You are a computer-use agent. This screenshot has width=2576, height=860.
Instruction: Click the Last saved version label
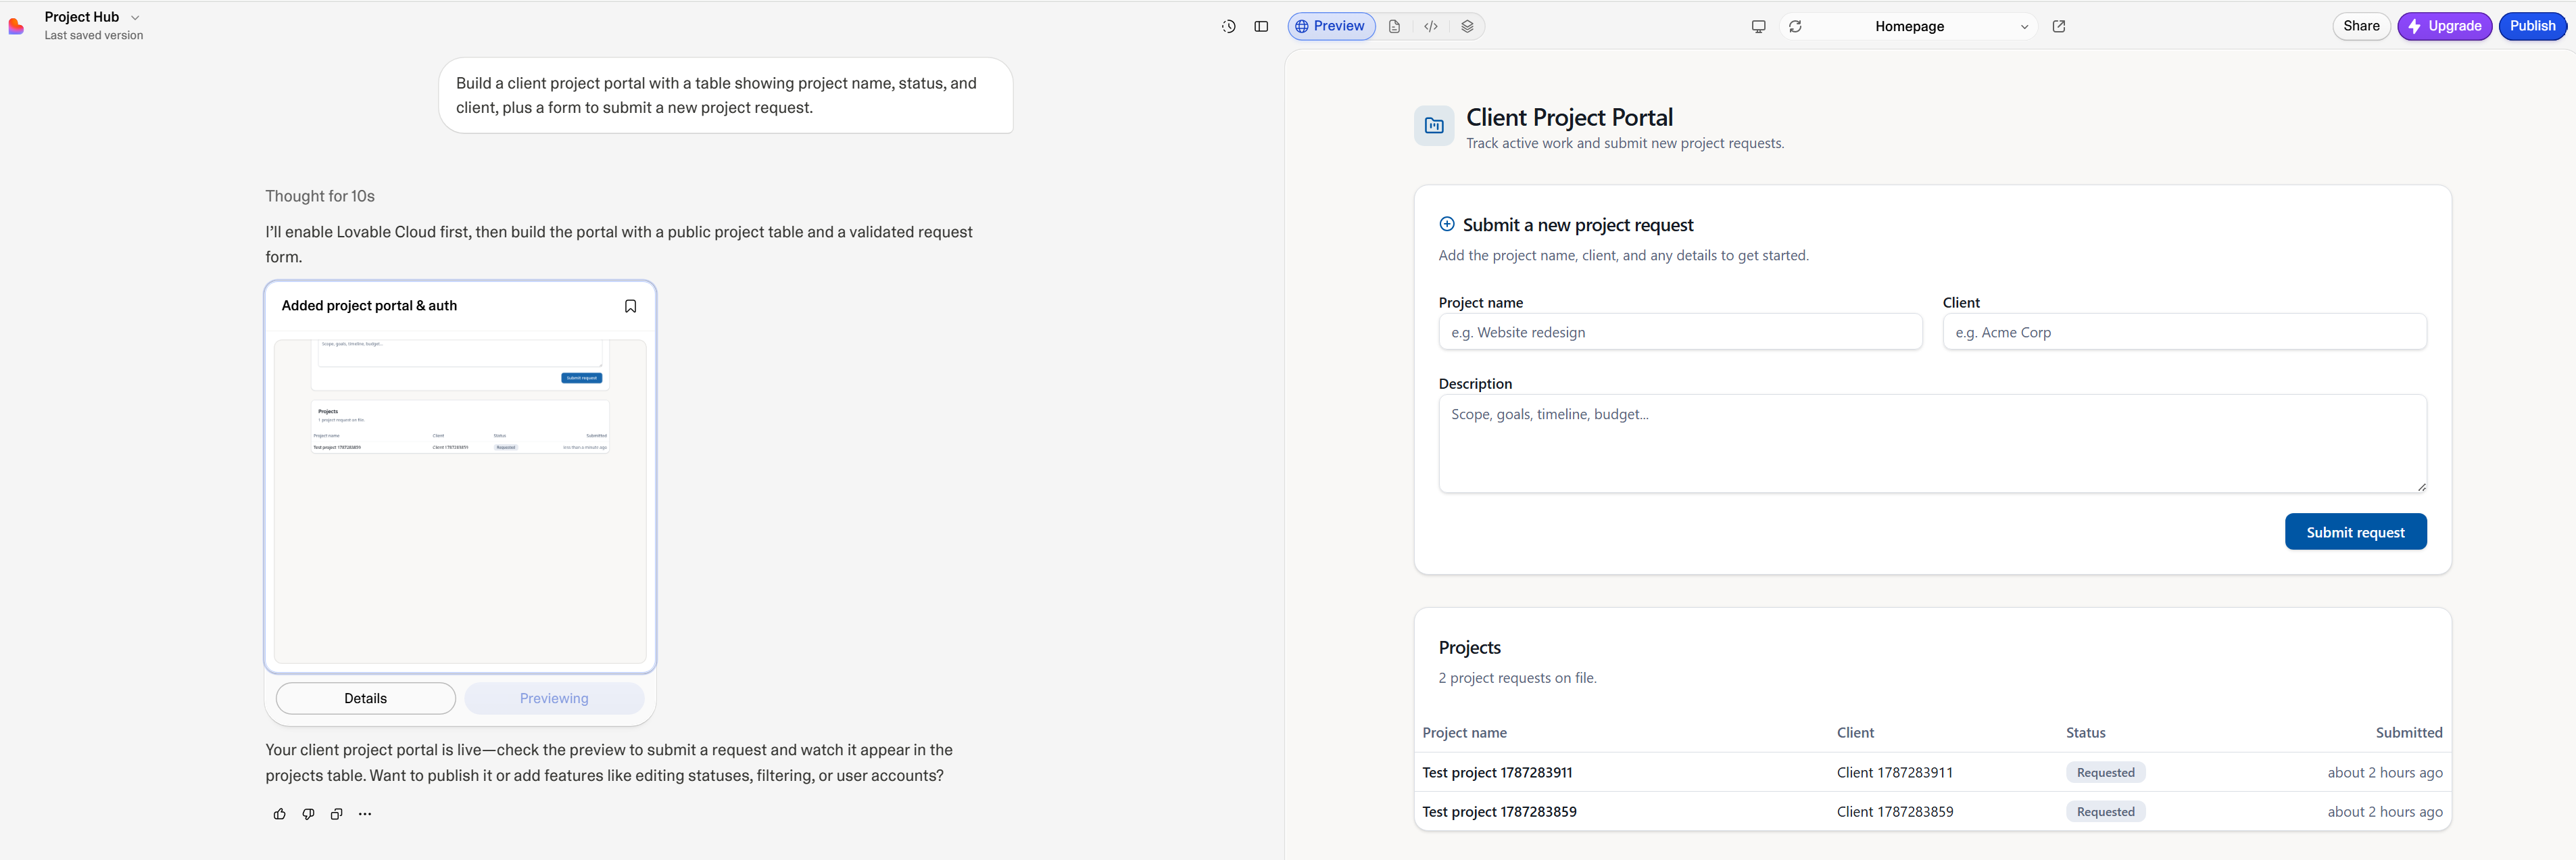93,36
